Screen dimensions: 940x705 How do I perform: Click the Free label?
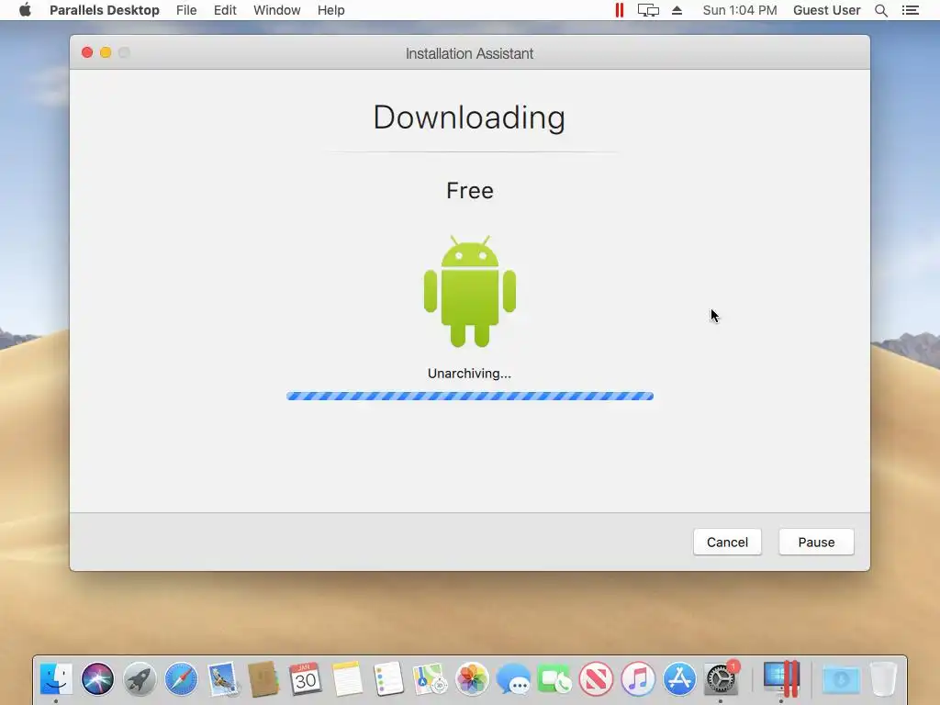(x=470, y=191)
